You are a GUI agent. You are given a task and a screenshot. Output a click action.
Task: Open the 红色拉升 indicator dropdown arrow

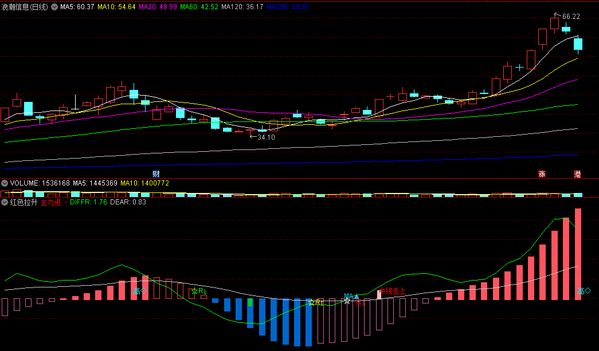tap(5, 202)
